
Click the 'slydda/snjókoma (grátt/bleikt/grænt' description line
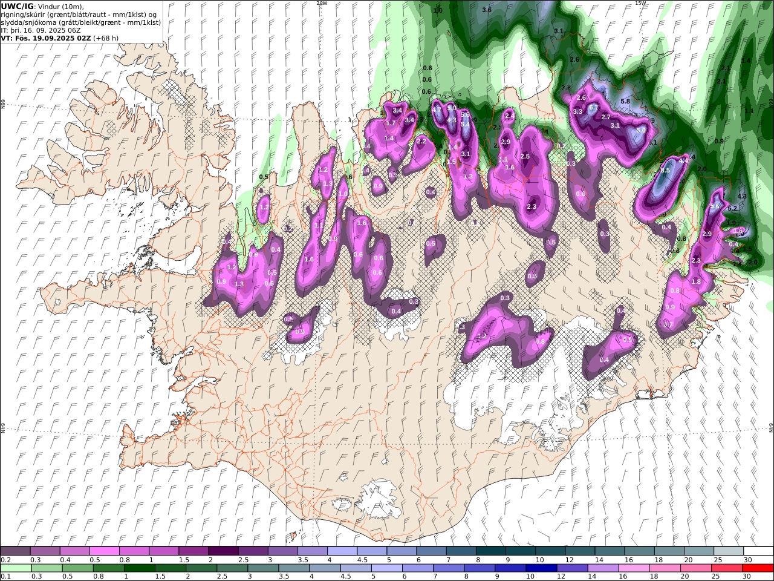[x=80, y=22]
